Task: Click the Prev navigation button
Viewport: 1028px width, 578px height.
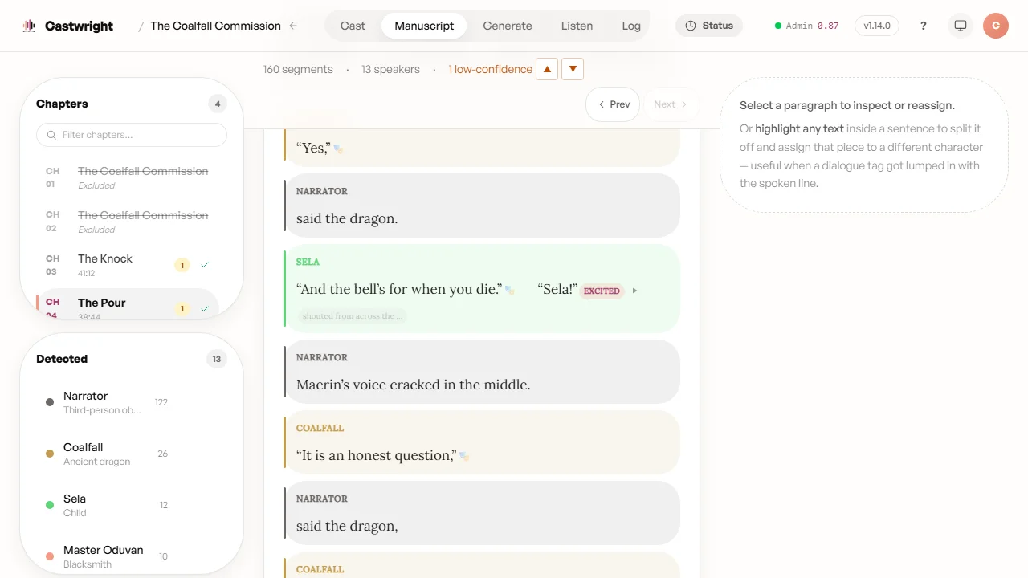Action: click(x=613, y=104)
